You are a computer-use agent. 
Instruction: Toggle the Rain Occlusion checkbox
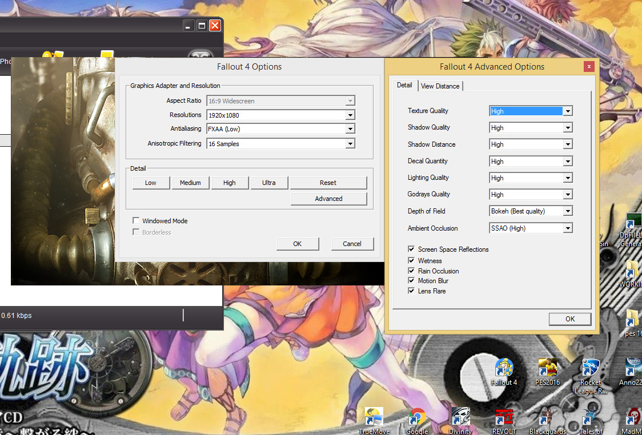coord(411,271)
